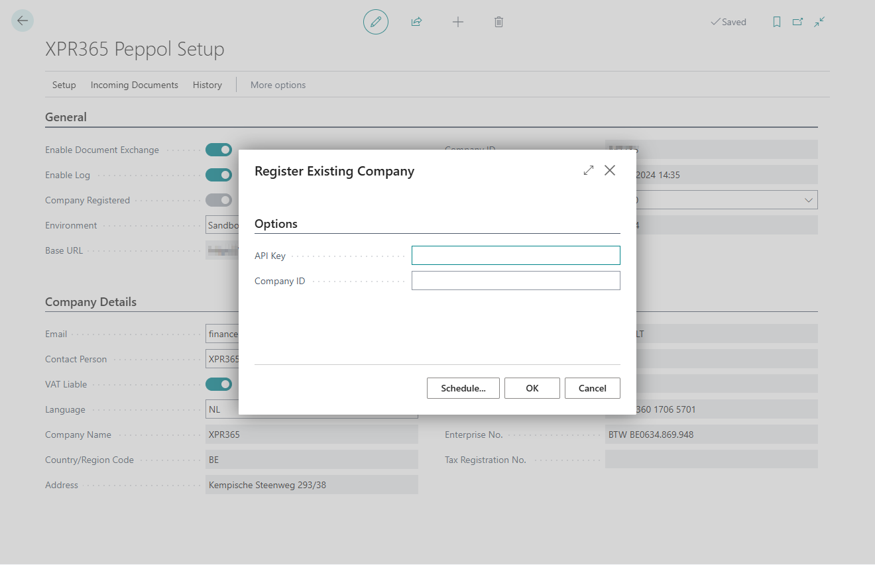875x565 pixels.
Task: Toggle the Company Registered switch
Action: coord(219,200)
